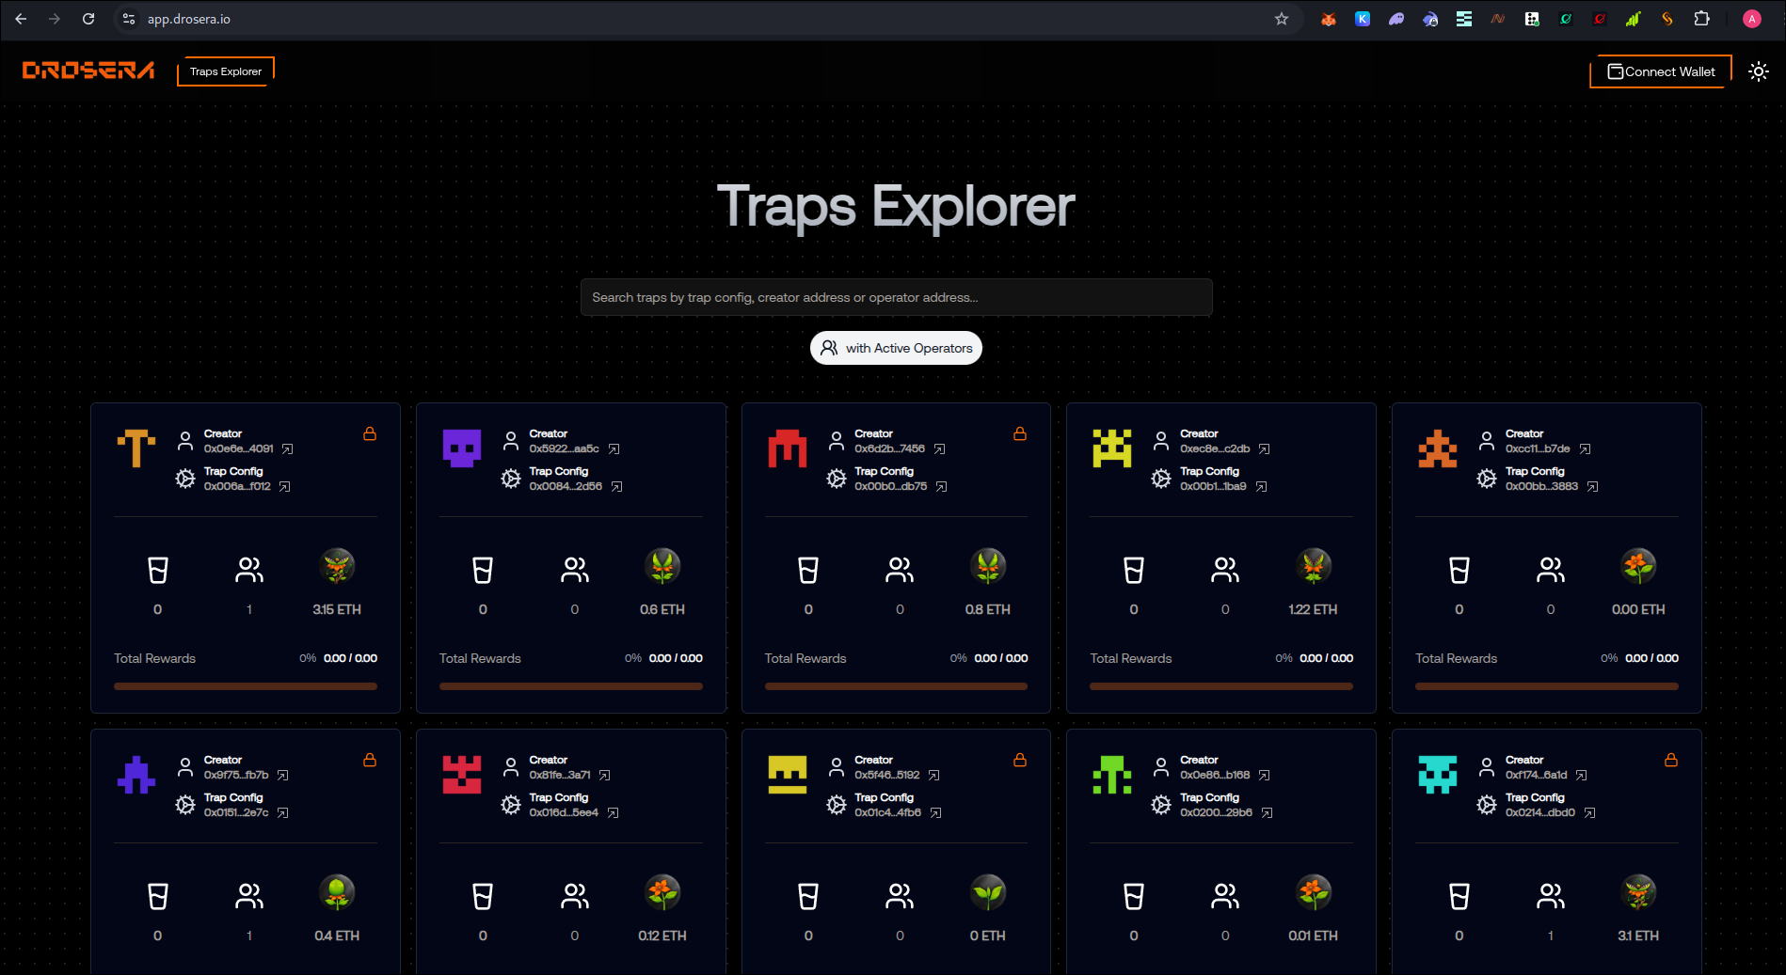
Task: Click the Connect Wallet button
Action: 1661,71
